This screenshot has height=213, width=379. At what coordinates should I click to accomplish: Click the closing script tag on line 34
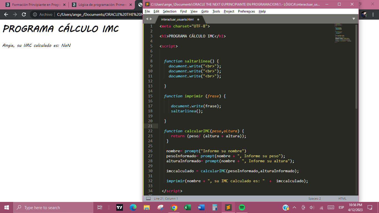click(x=172, y=191)
